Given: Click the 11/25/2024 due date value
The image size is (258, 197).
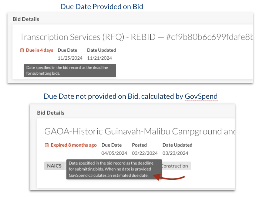Looking at the screenshot, I should coord(70,58).
